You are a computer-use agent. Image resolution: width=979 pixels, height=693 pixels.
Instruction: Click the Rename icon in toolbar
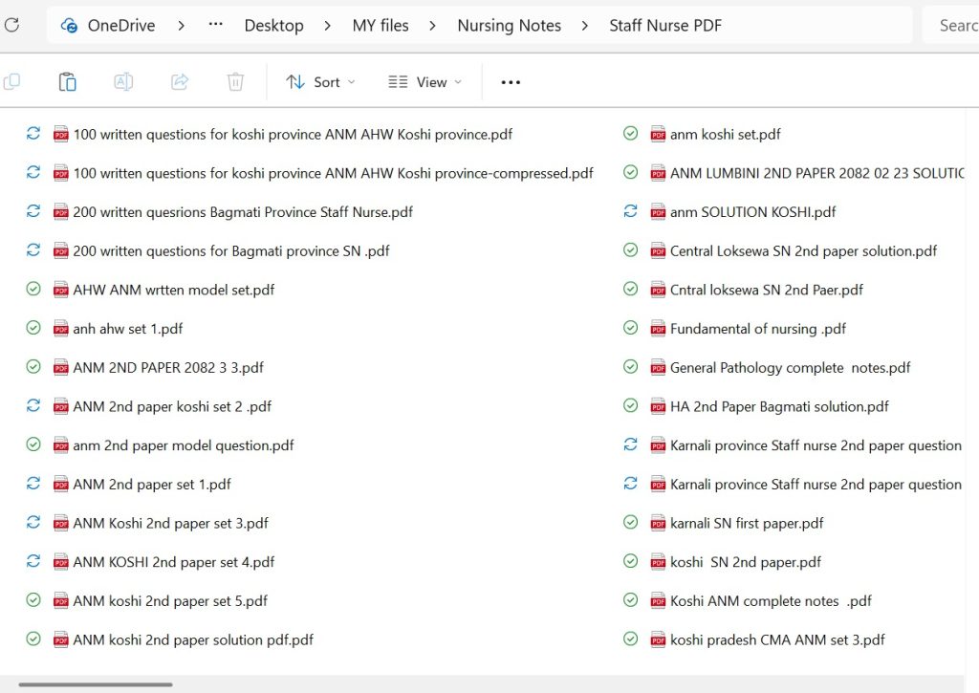pos(123,82)
